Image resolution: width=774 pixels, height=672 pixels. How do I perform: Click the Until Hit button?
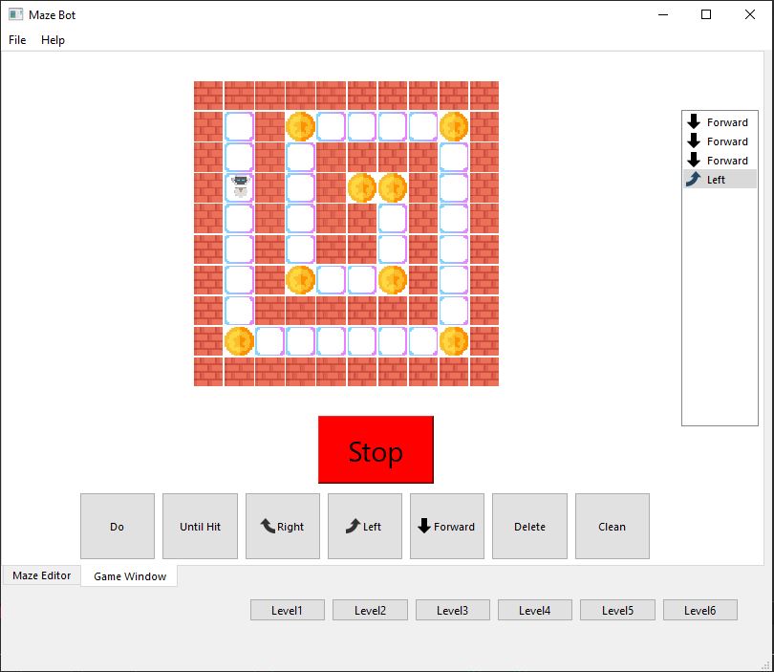click(200, 527)
